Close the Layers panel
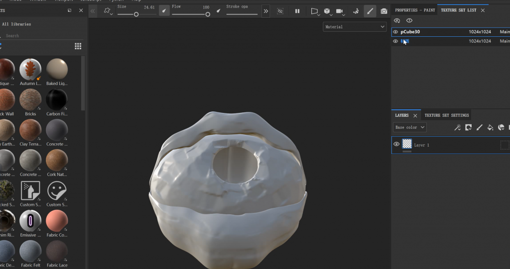The image size is (510, 269). pos(415,116)
